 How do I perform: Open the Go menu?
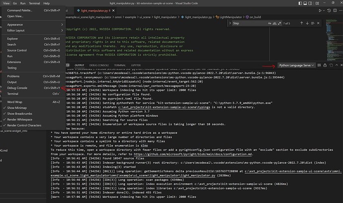[x=15, y=3]
